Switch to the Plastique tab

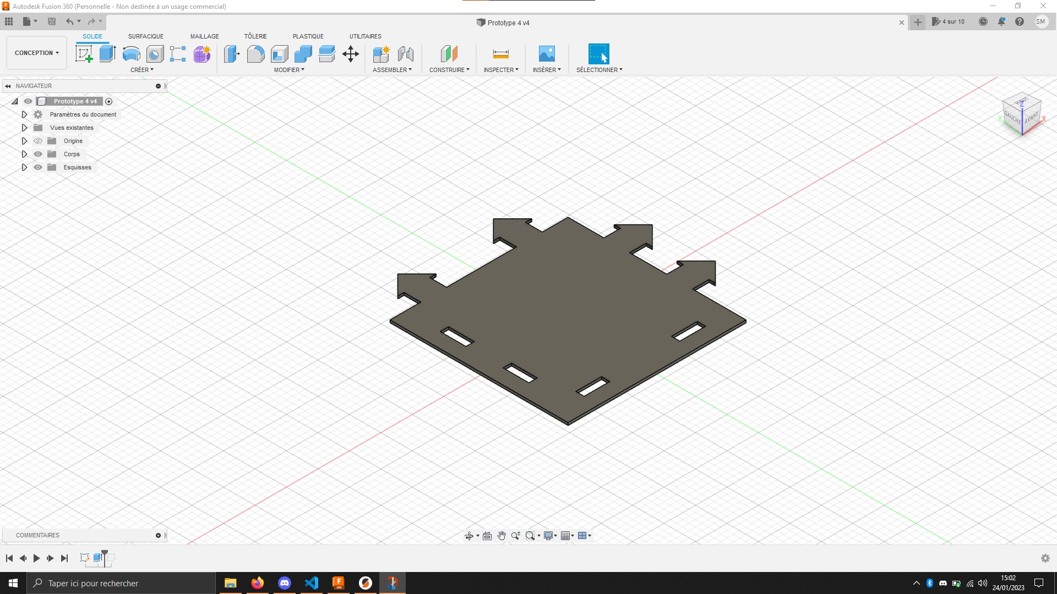(x=308, y=36)
